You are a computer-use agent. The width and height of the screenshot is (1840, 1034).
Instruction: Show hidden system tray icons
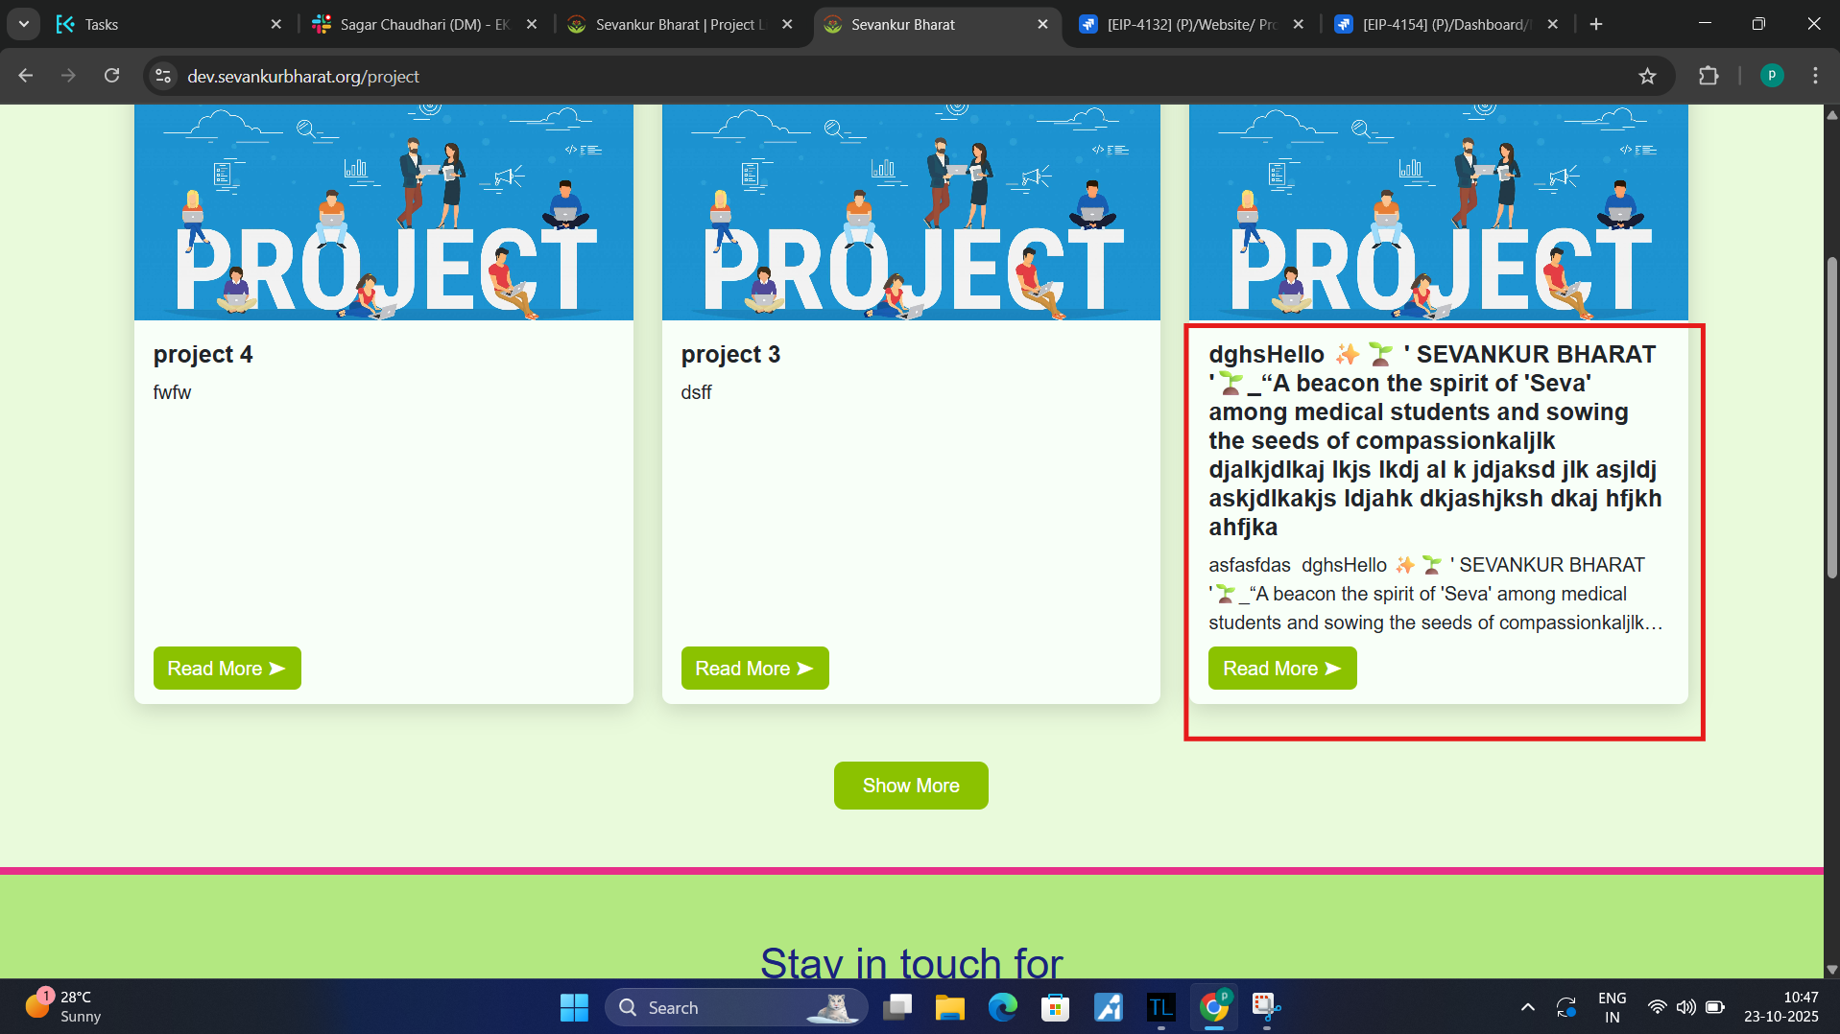[x=1527, y=1007]
